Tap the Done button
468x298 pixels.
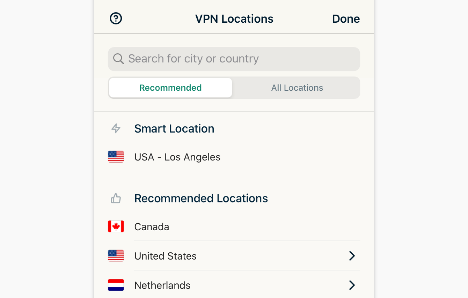(346, 18)
